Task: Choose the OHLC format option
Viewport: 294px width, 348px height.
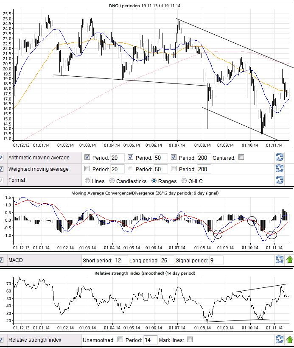Action: (x=185, y=181)
